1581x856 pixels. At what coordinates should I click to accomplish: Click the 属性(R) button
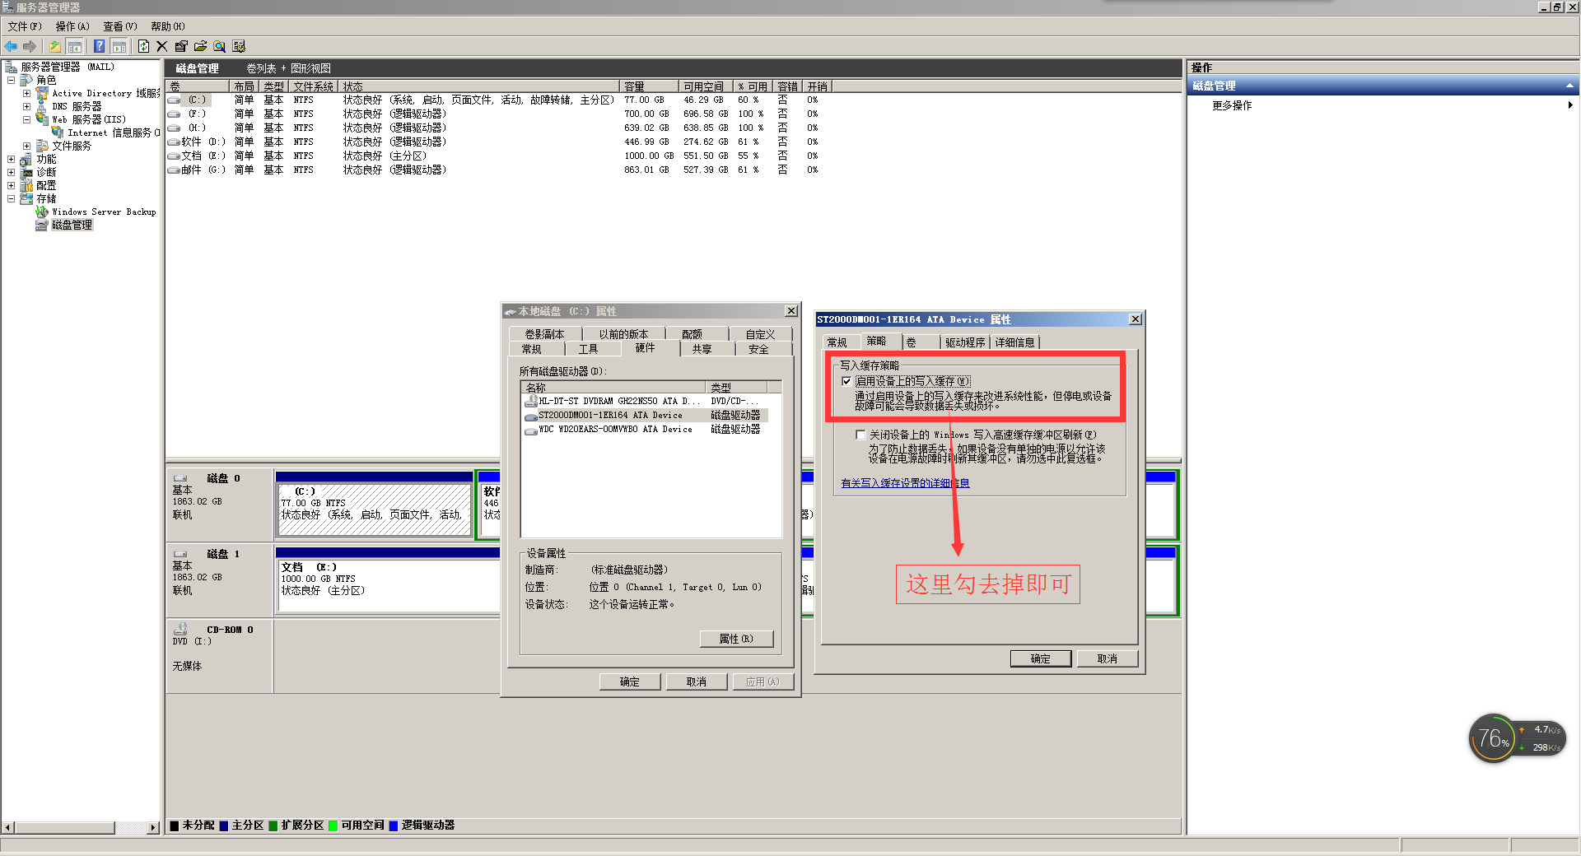(x=736, y=639)
